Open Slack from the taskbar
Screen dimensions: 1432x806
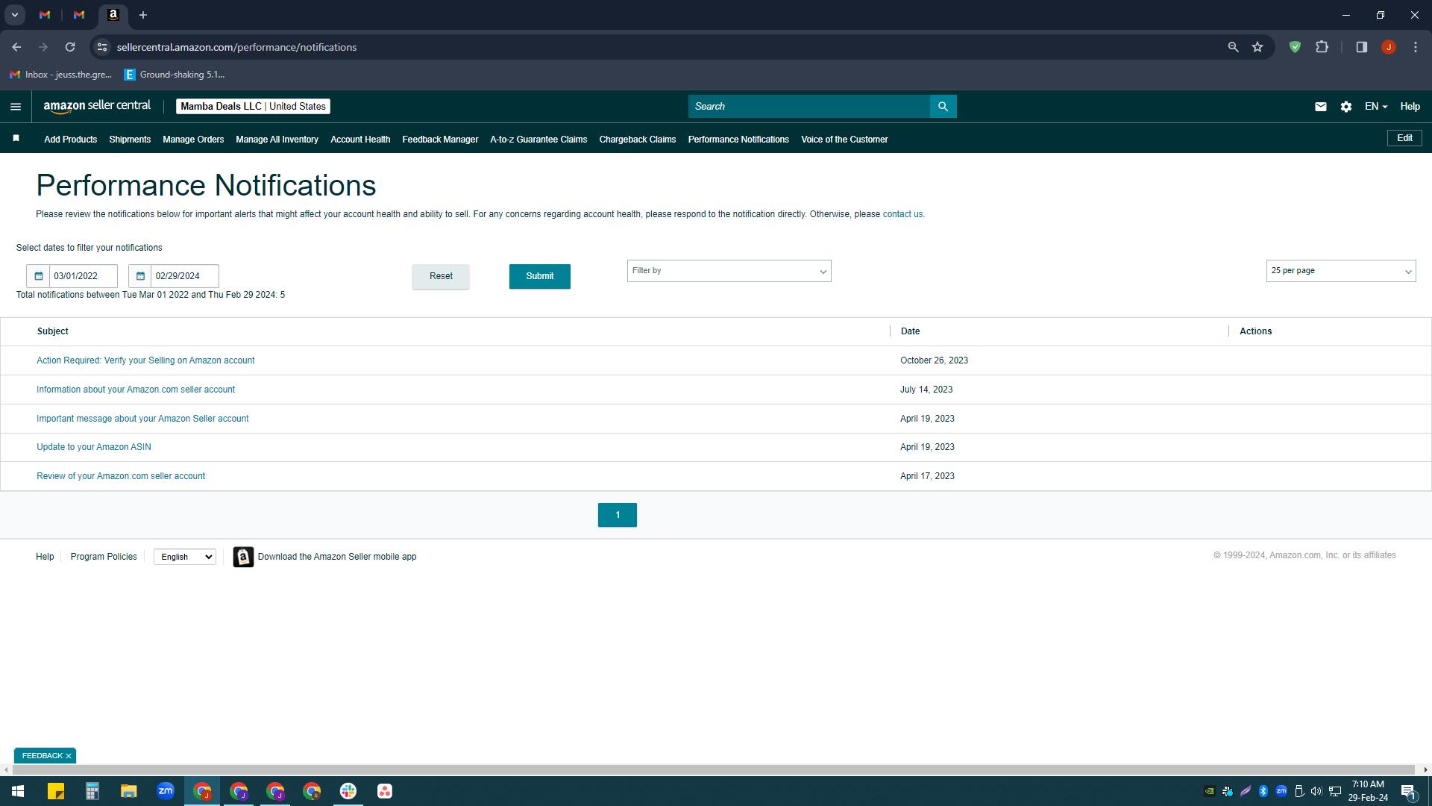tap(348, 791)
